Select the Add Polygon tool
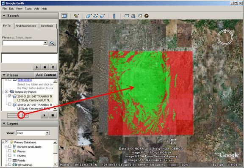 pyautogui.click(x=89, y=16)
